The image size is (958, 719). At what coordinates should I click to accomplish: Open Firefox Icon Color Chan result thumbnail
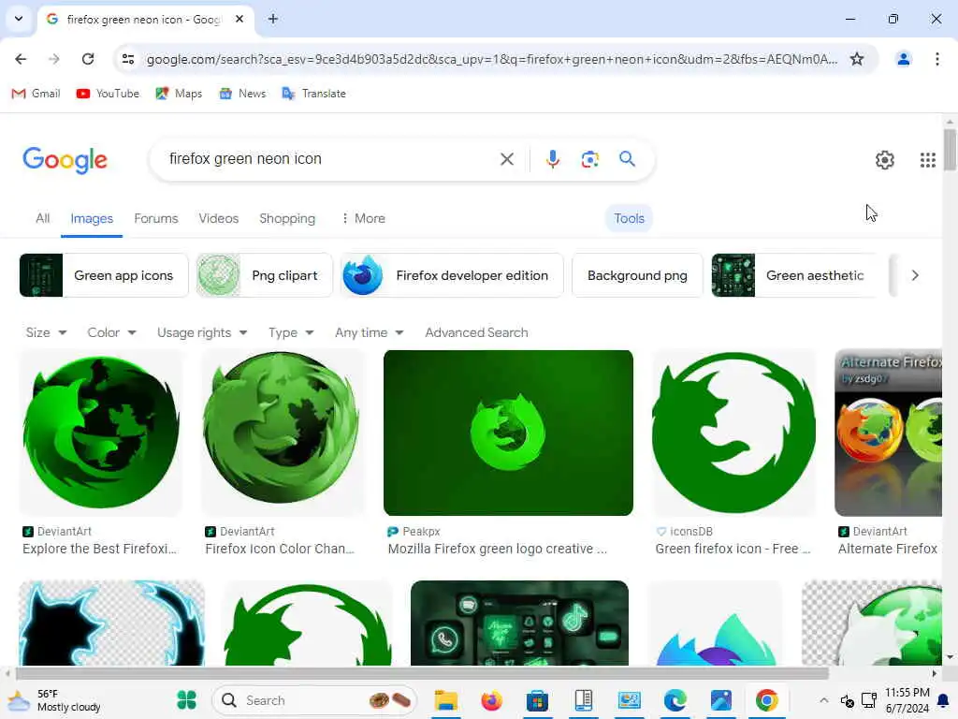pos(281,433)
